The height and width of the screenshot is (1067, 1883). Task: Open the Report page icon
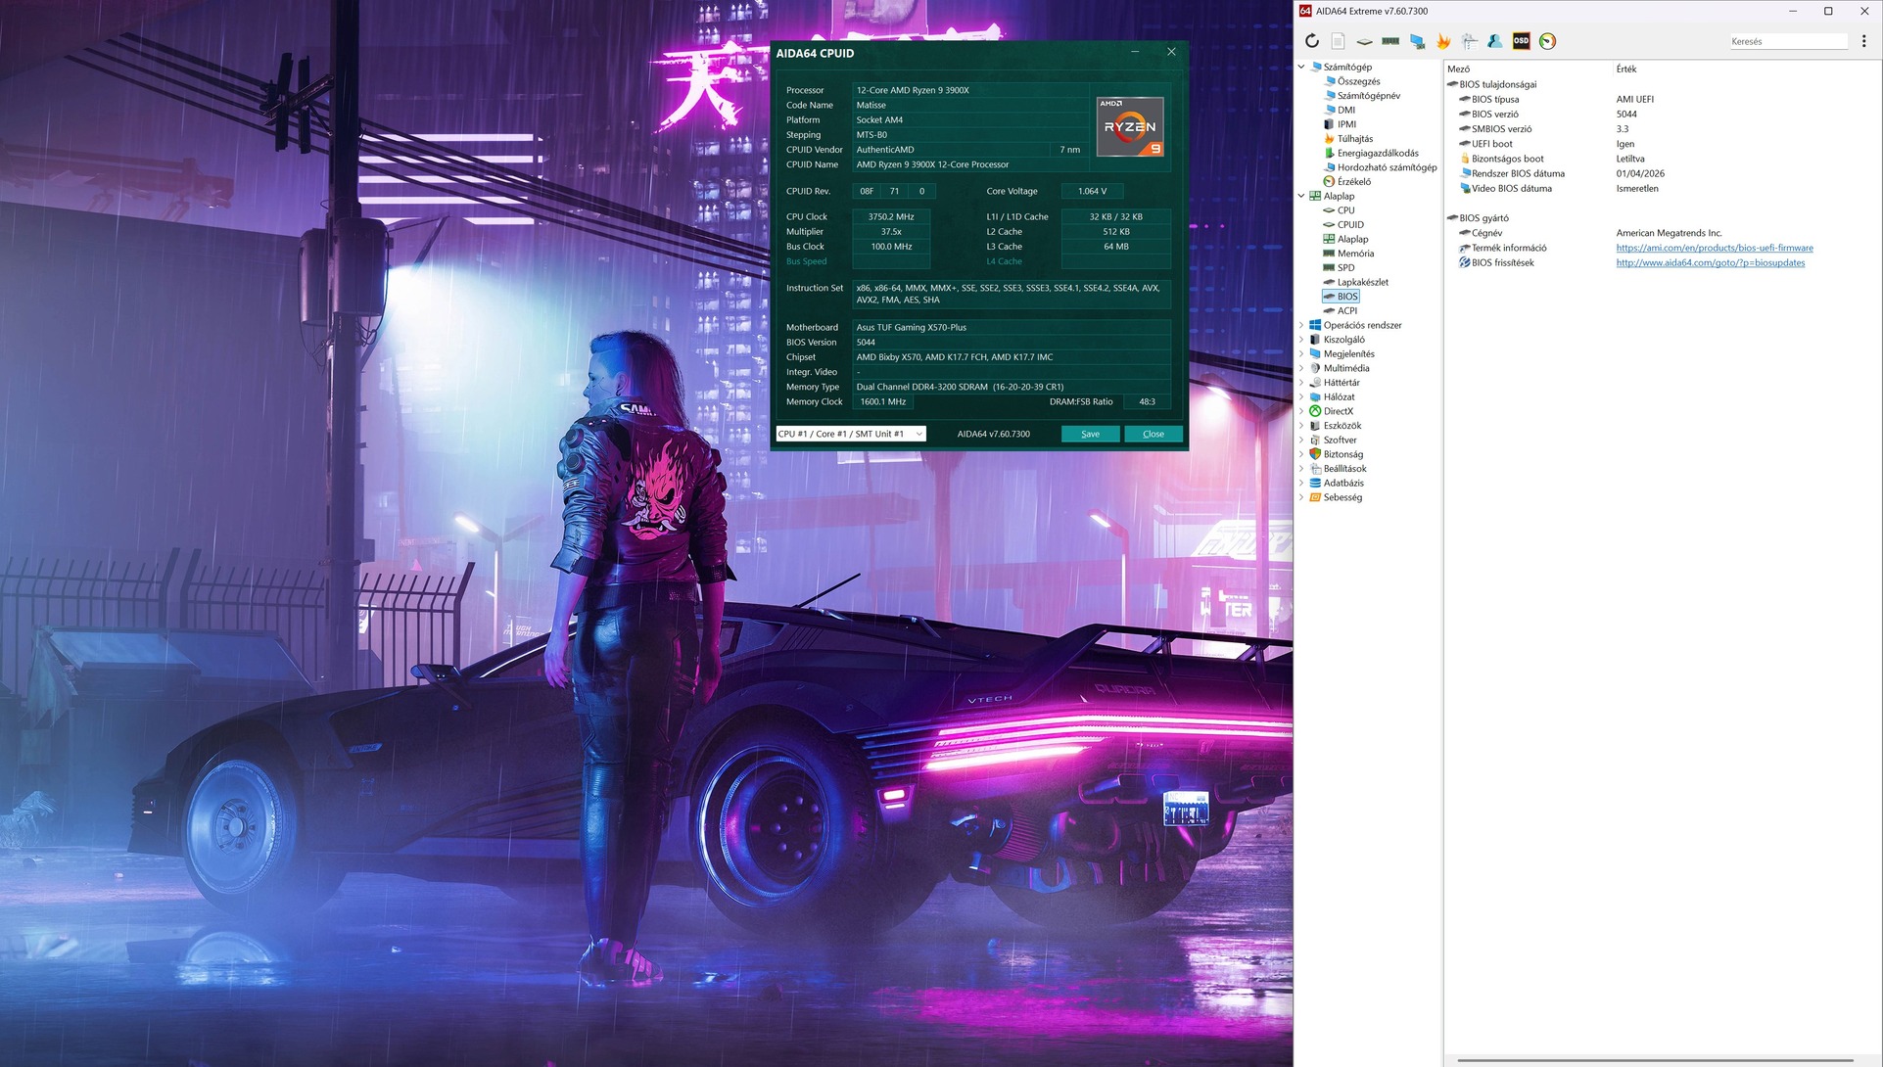pyautogui.click(x=1338, y=41)
